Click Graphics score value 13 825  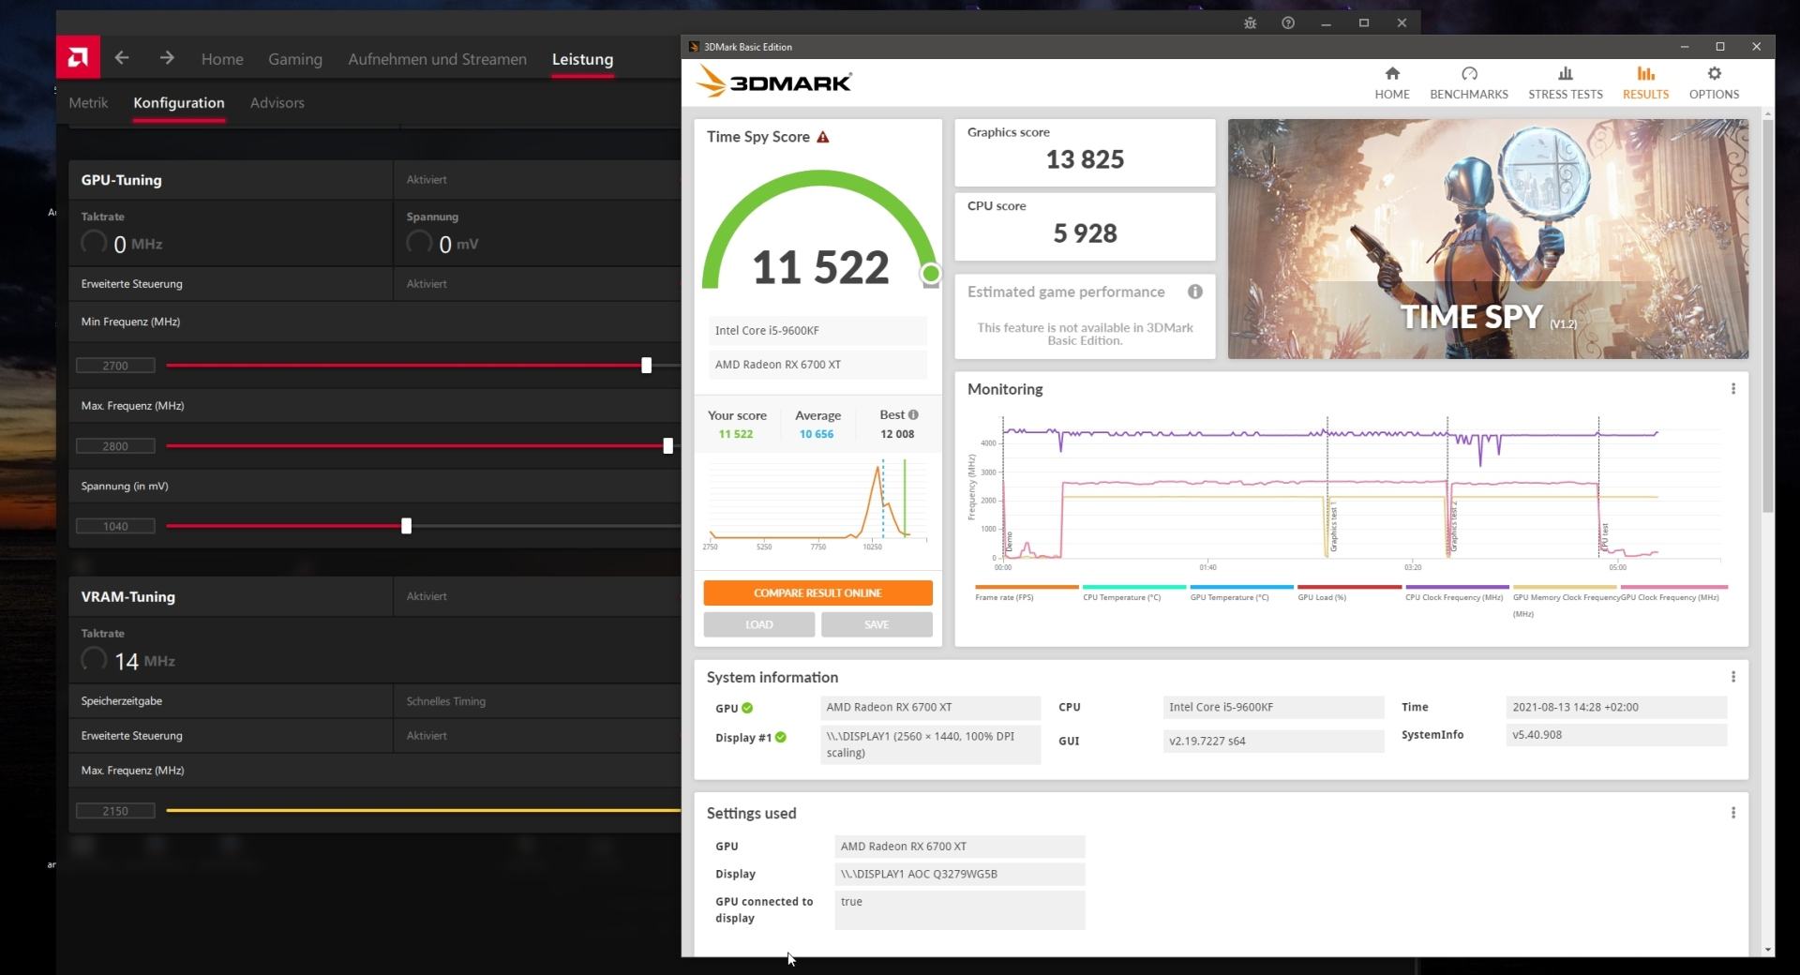tap(1085, 159)
